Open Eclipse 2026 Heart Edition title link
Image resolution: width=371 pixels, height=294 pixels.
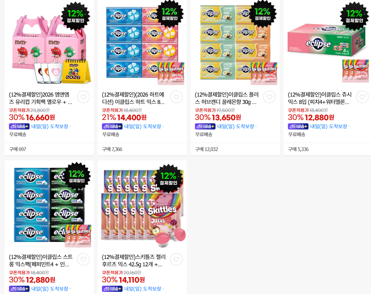tap(134, 98)
